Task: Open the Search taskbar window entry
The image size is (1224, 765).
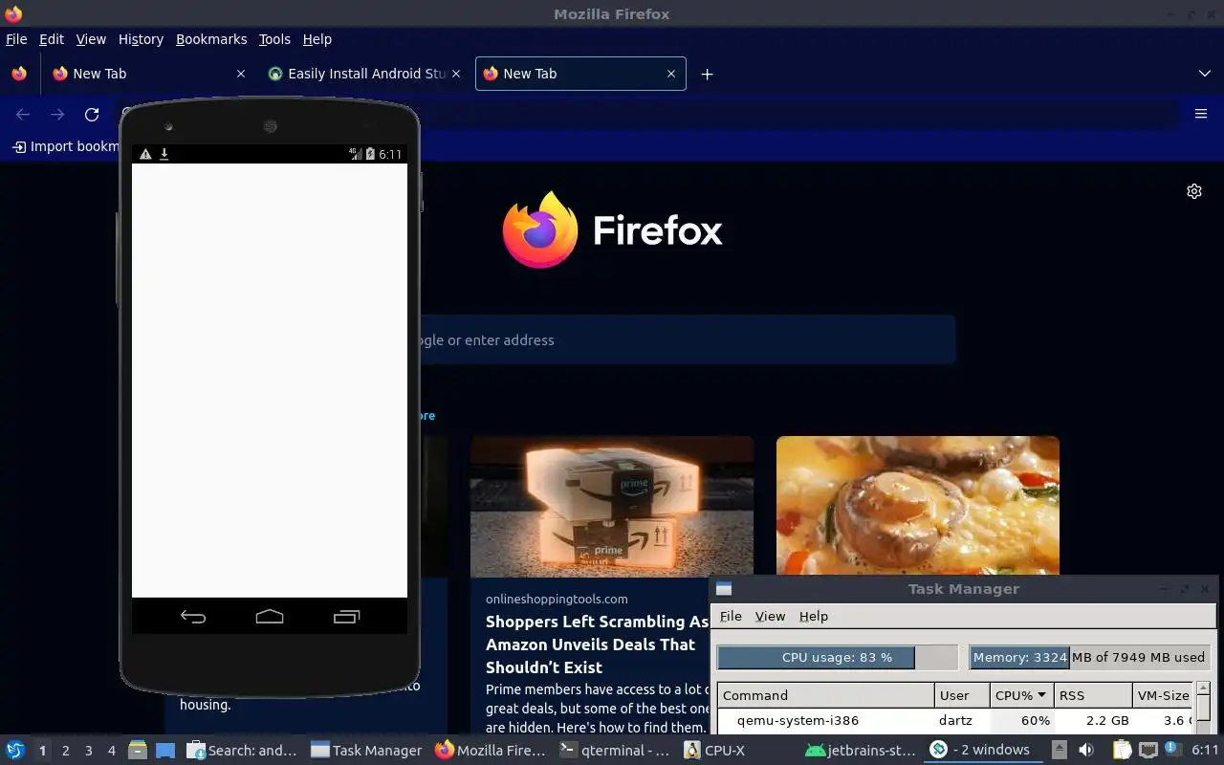Action: (x=243, y=751)
